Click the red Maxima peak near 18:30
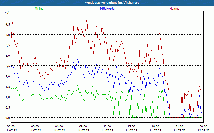The image size is (214, 133). tap(159, 32)
